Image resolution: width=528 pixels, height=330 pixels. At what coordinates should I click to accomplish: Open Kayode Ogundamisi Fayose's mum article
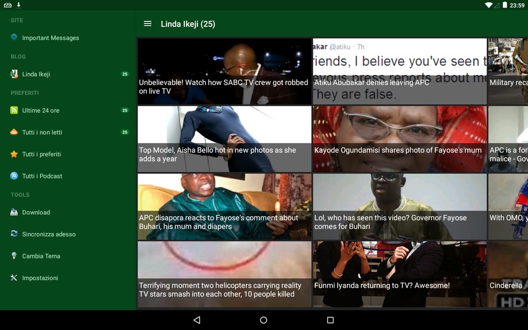tap(400, 139)
